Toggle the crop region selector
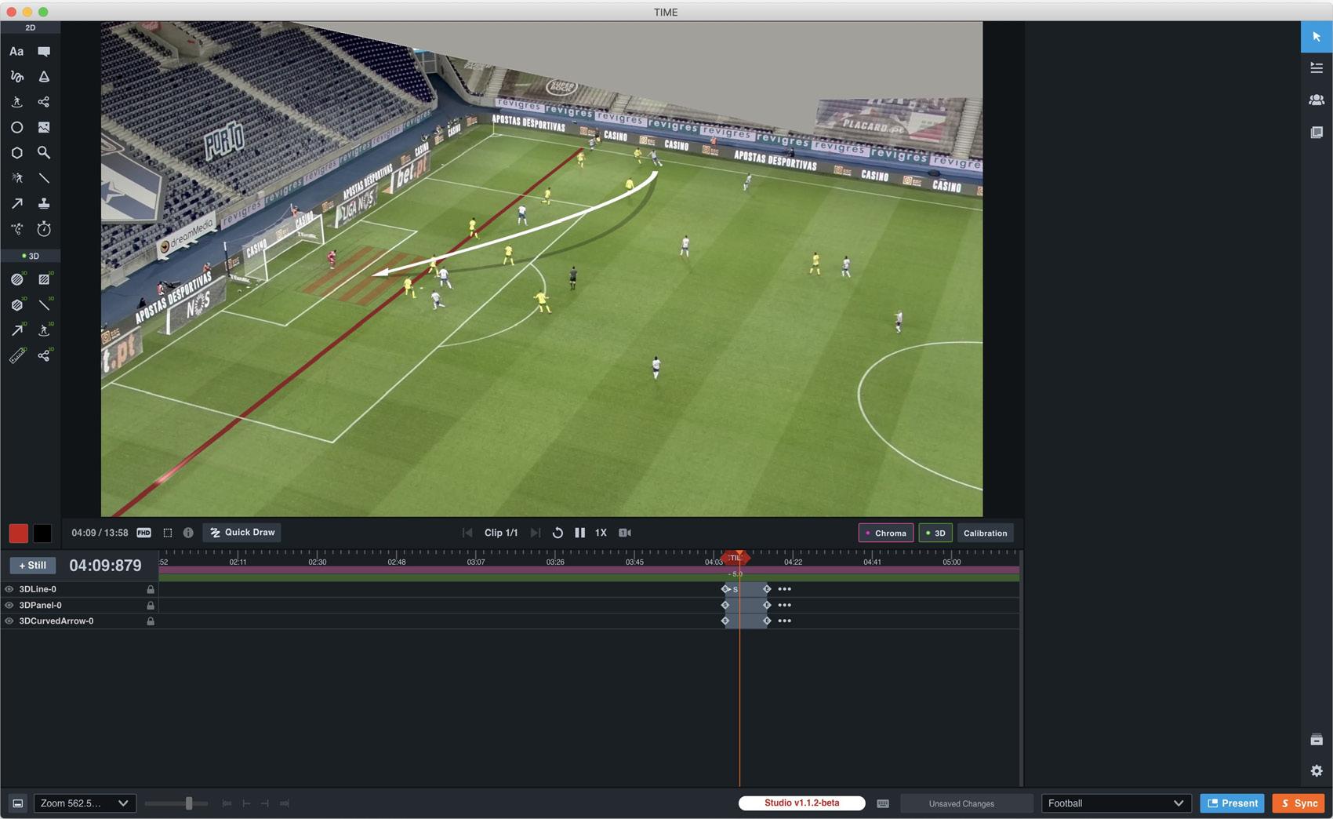Viewport: 1333px width, 819px height. [167, 533]
